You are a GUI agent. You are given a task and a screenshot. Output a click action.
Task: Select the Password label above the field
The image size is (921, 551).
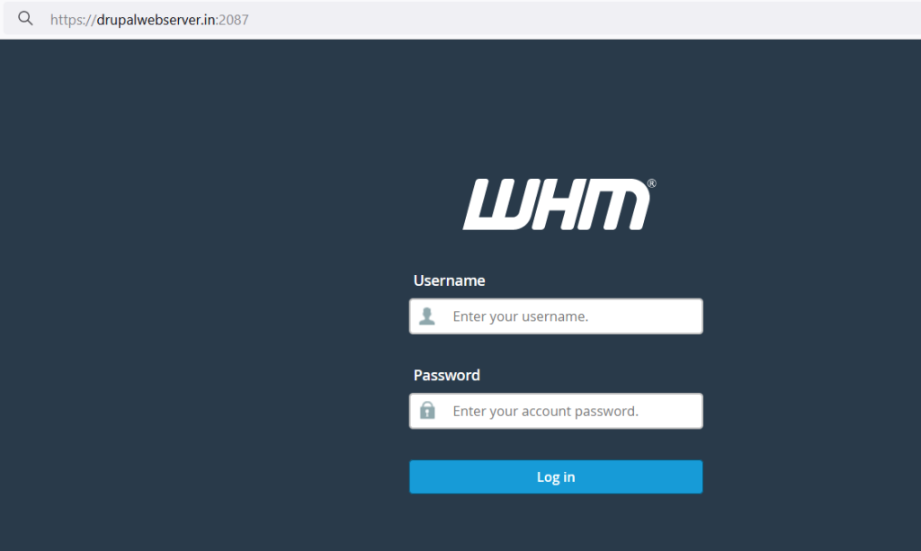pos(446,375)
